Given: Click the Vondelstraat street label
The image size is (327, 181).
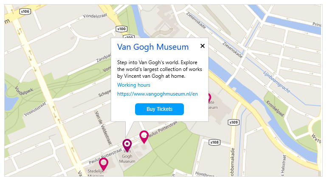Looking at the screenshot, I should (95, 16).
